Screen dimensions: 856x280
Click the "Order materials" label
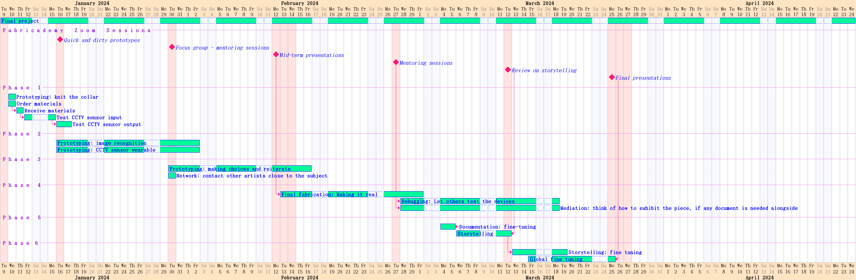coord(39,104)
